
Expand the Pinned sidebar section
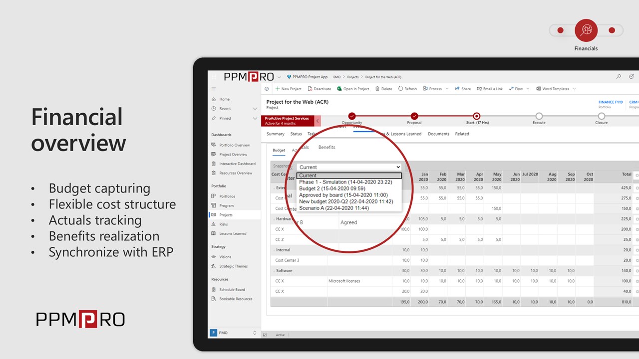(x=255, y=118)
